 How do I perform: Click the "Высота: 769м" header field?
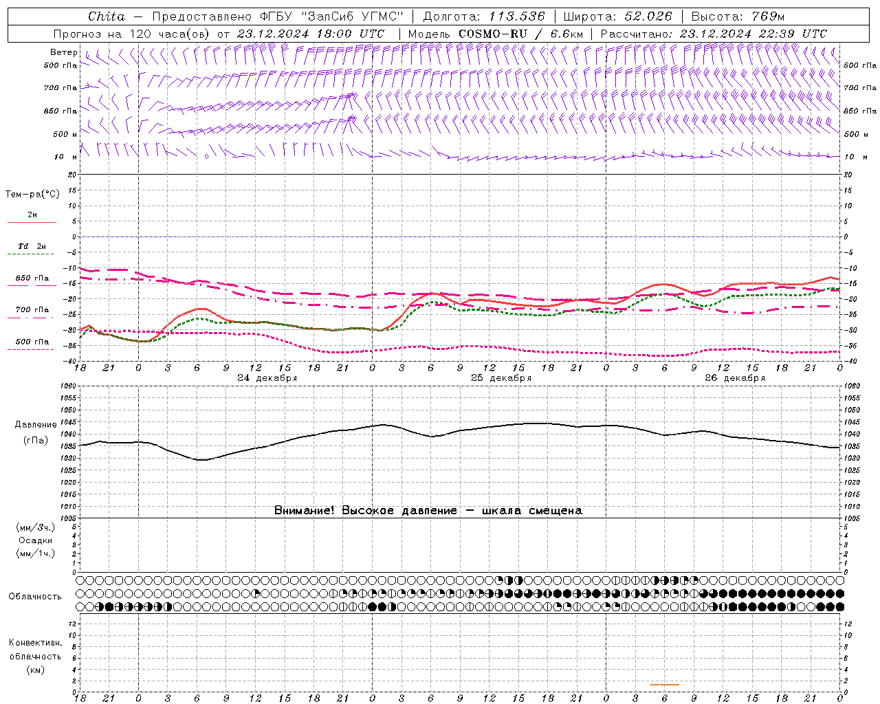(738, 16)
